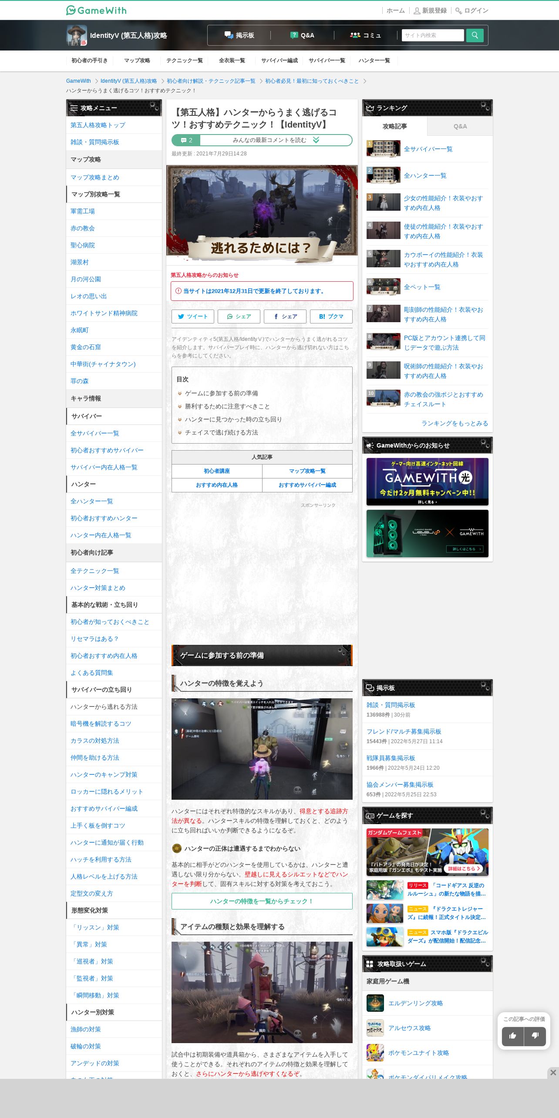The height and width of the screenshot is (1118, 559).
Task: Jump to チェイスで逃げ続ける方法 in 目次
Action: pos(221,432)
